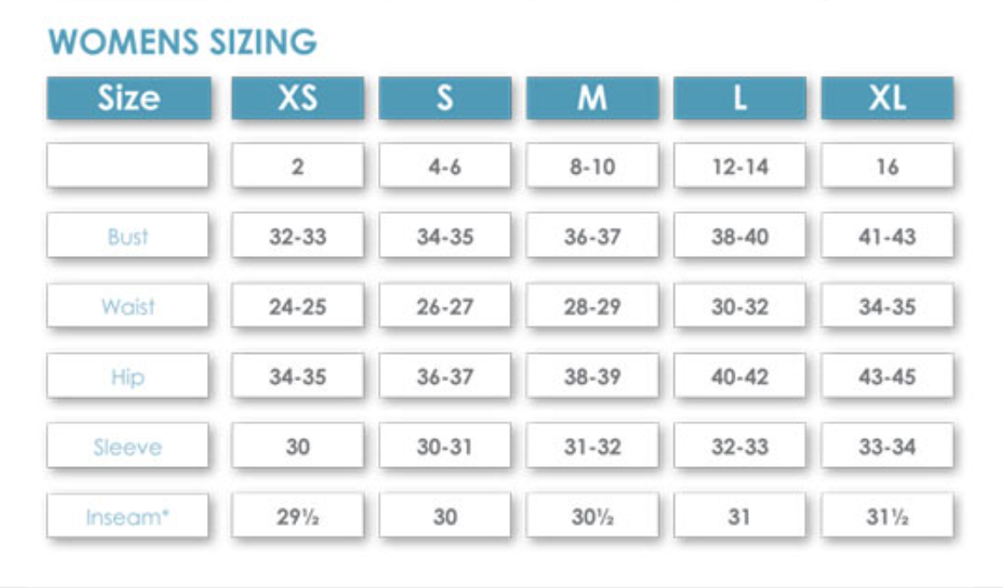Select the XS size header
Screen dimensions: 1003x588
coord(297,97)
